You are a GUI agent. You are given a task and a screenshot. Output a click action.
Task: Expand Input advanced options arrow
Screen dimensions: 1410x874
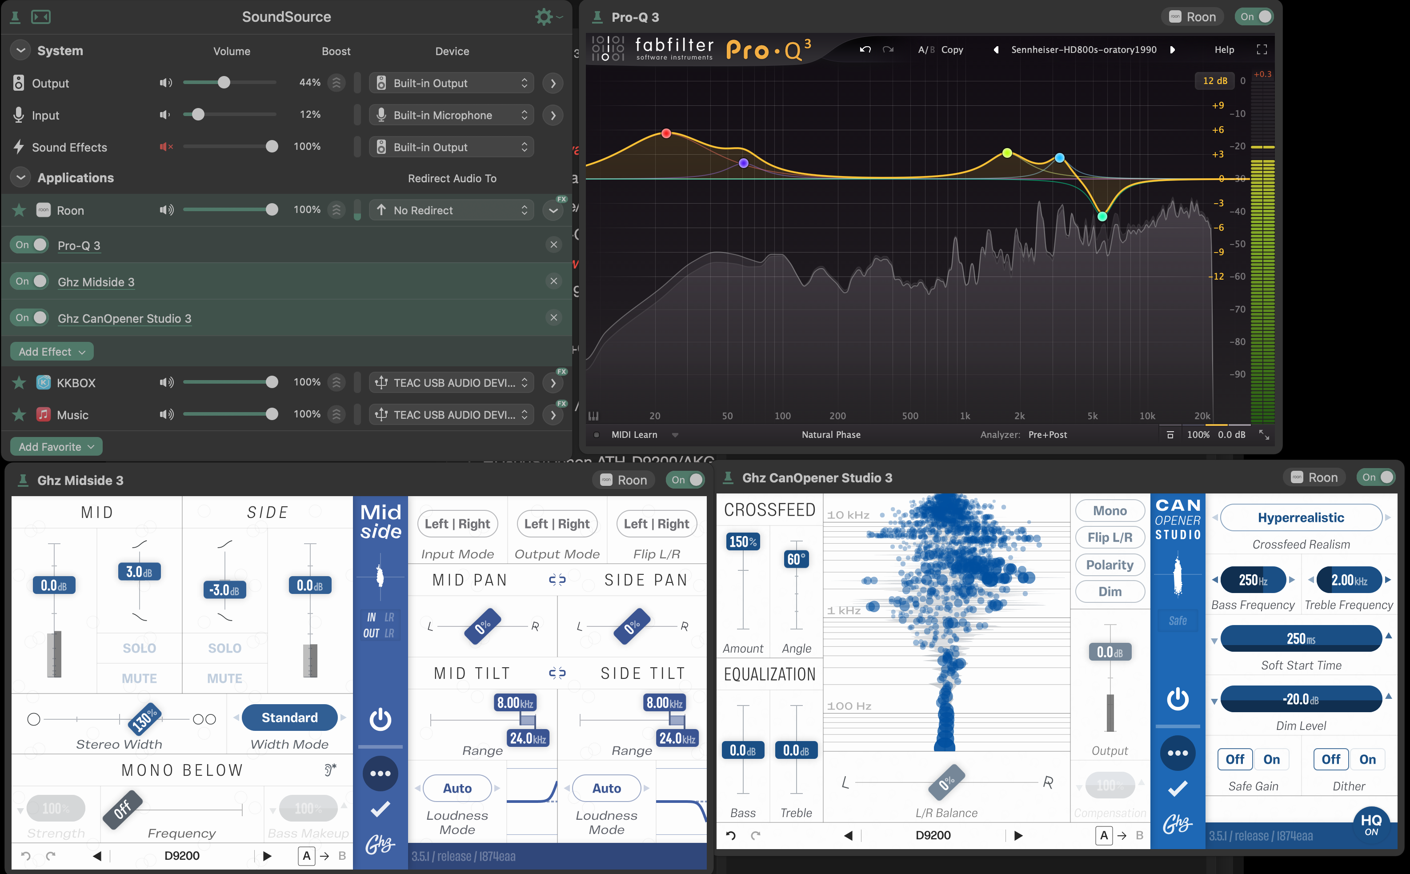click(x=553, y=116)
